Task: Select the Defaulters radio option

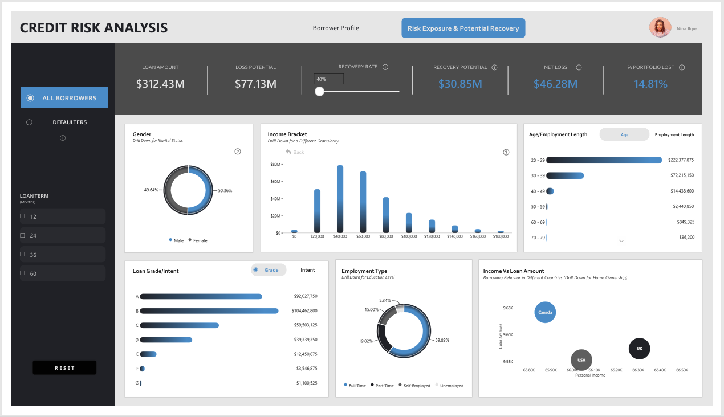Action: 30,122
